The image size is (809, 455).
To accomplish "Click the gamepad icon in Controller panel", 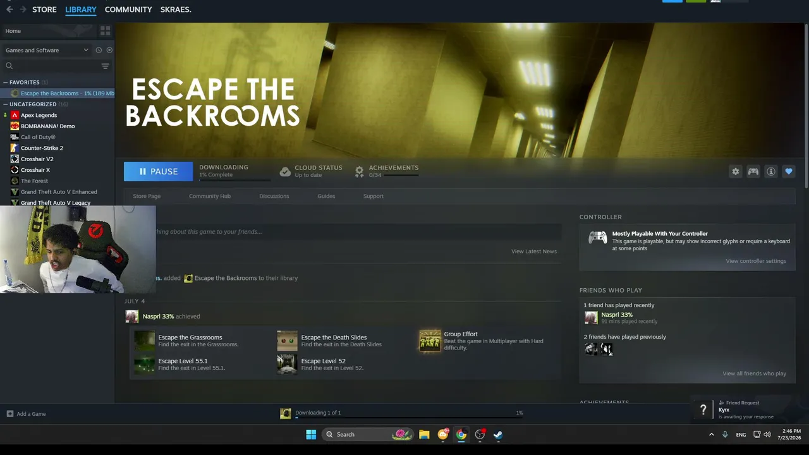I will (x=598, y=238).
